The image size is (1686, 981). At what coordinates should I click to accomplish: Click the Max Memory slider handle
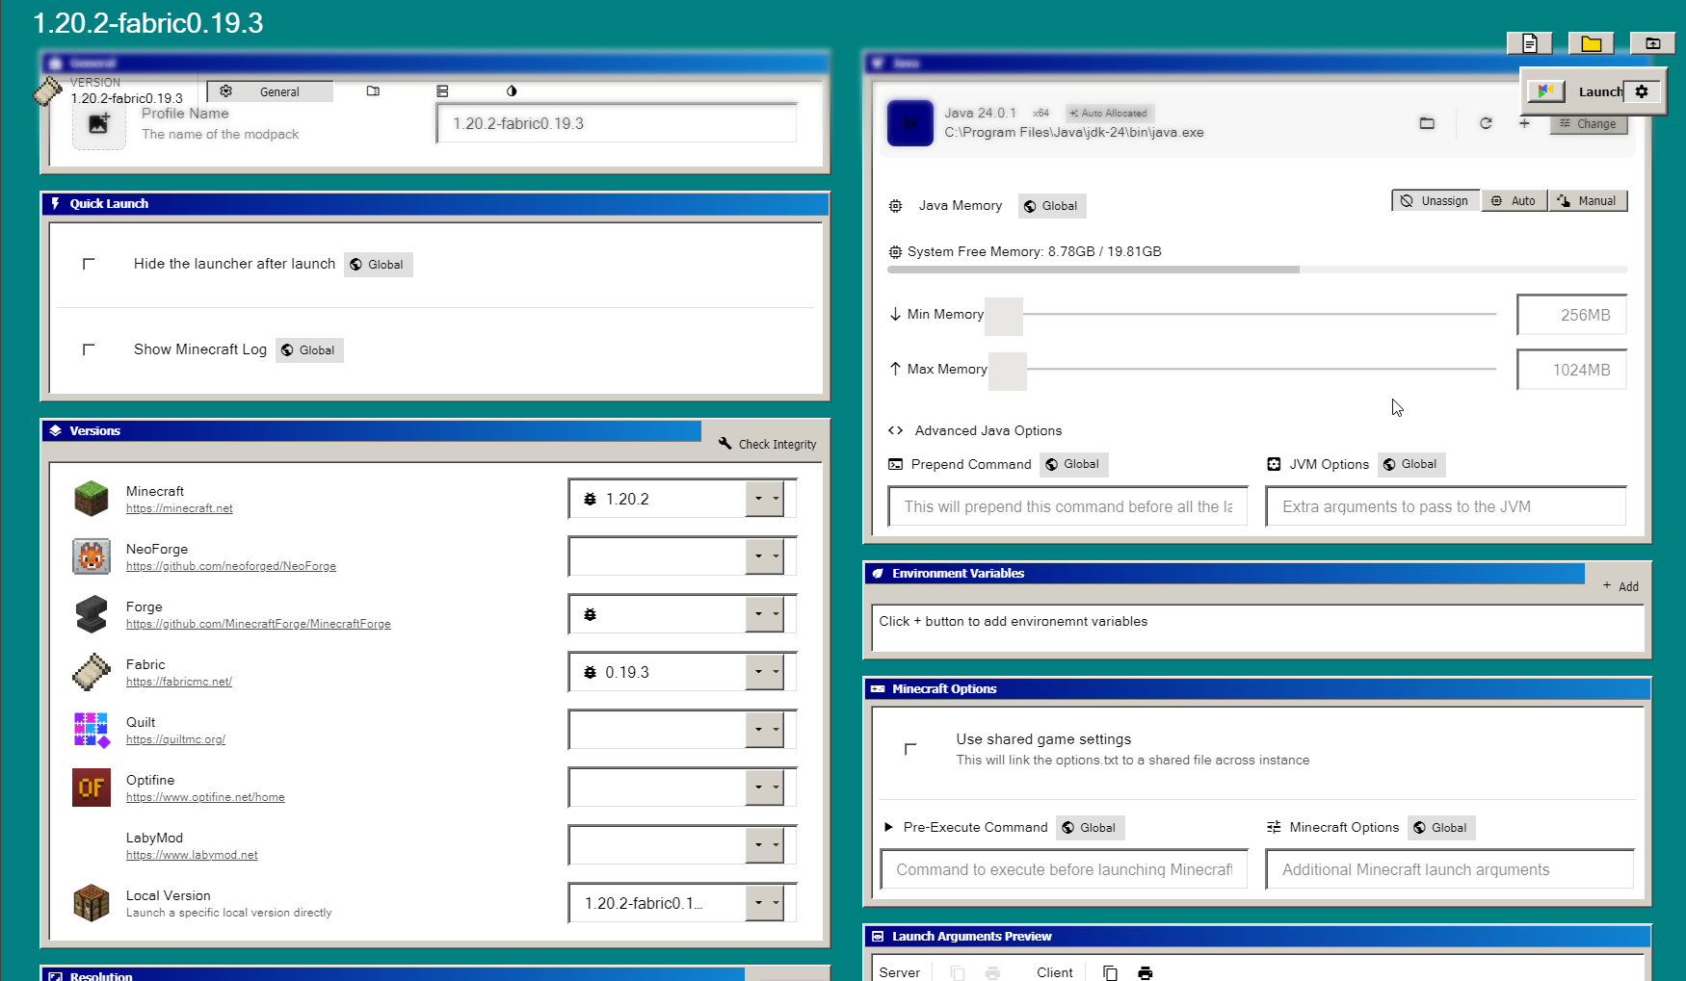coord(1008,371)
